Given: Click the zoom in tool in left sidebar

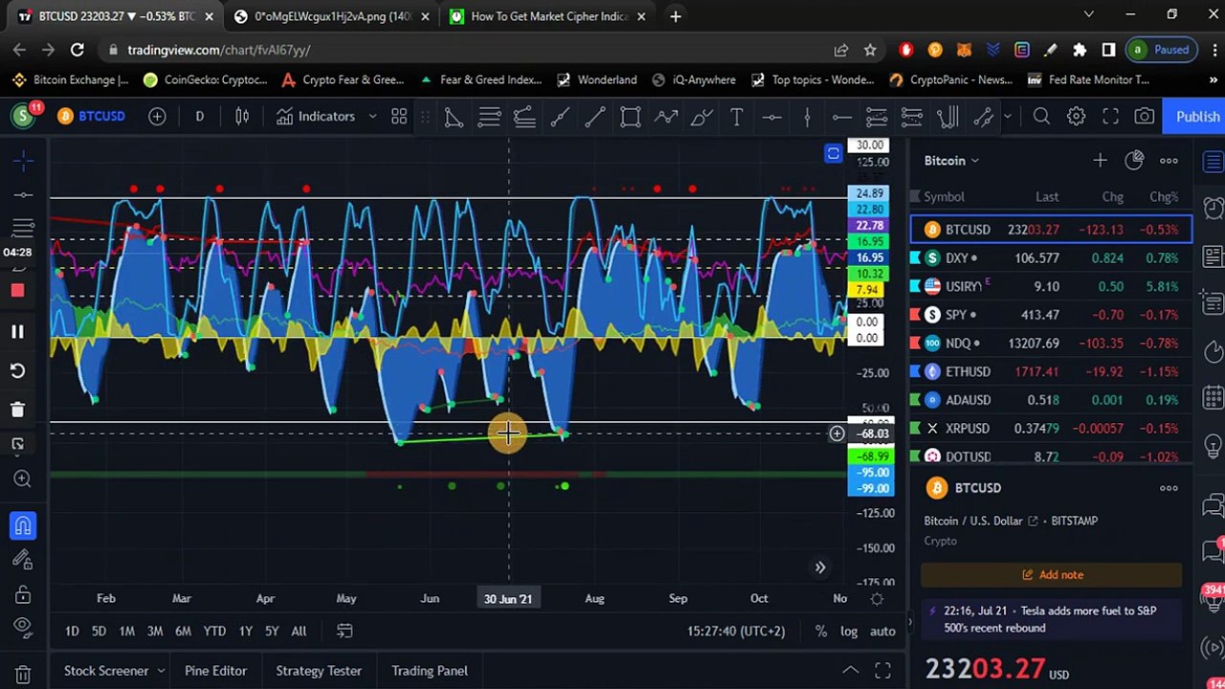Looking at the screenshot, I should click(23, 479).
